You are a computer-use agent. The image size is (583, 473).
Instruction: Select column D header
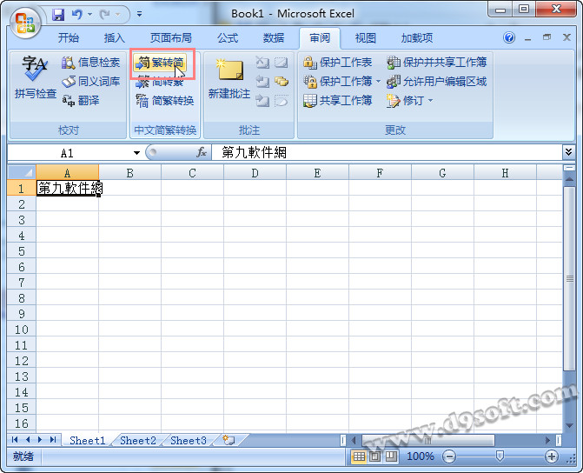(255, 173)
